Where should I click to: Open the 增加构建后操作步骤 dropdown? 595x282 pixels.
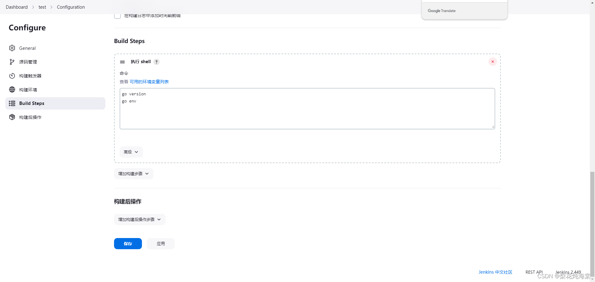click(x=140, y=219)
